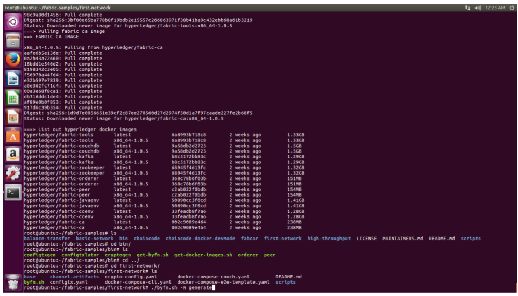
Task: Open the clock showing 12:23 AM
Action: 495,8
